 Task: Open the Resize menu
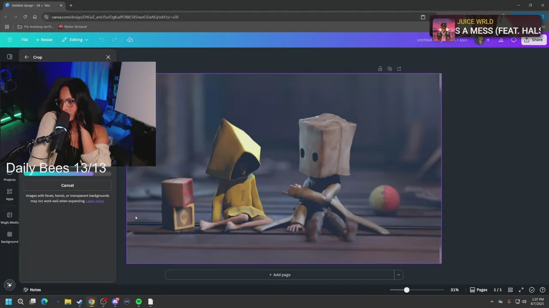[44, 40]
